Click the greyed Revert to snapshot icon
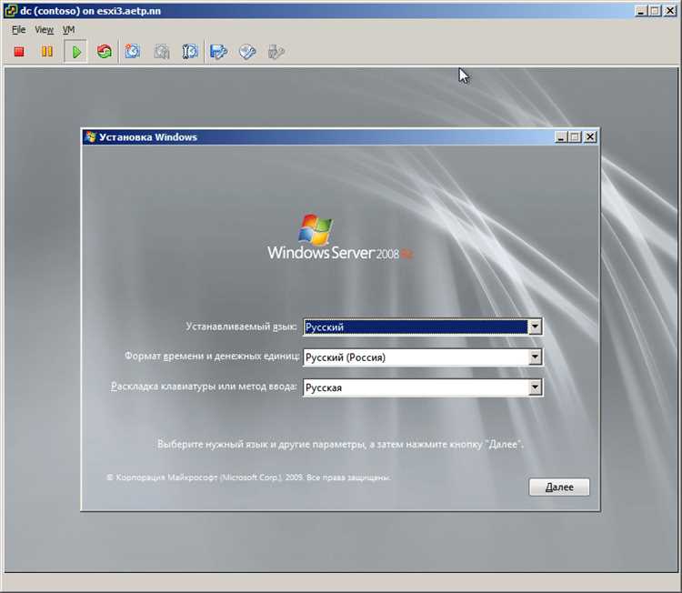 point(161,52)
